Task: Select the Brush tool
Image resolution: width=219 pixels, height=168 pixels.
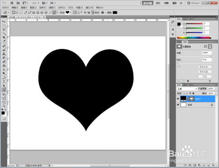Action: pos(4,50)
